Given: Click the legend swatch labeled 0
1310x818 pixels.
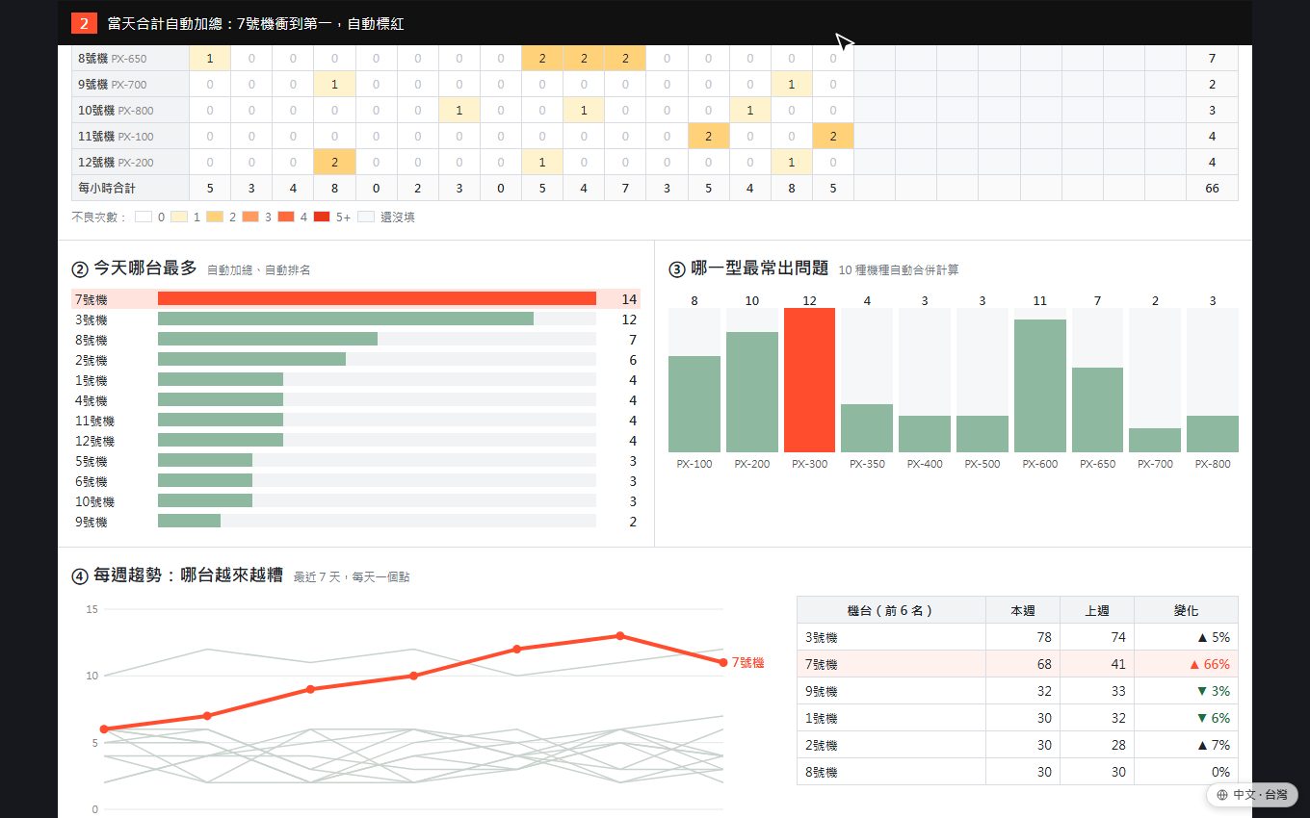Looking at the screenshot, I should [x=144, y=217].
